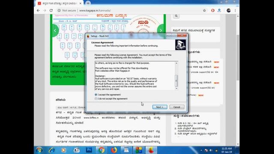The image size is (274, 154).
Task: Open Photoshop from taskbar
Action: point(89,150)
